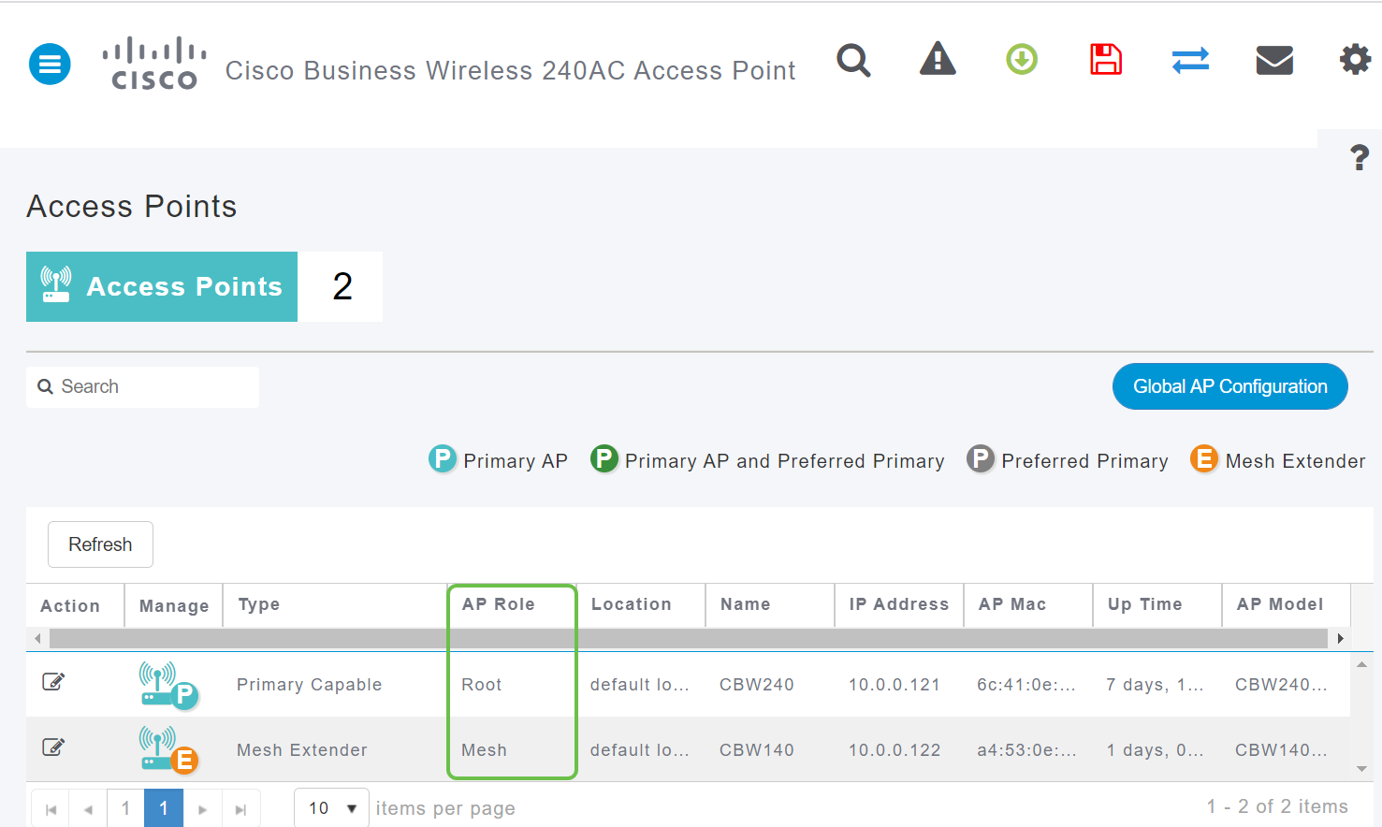Viewport: 1382px width, 827px height.
Task: Open the mail envelope icon
Action: pyautogui.click(x=1274, y=61)
